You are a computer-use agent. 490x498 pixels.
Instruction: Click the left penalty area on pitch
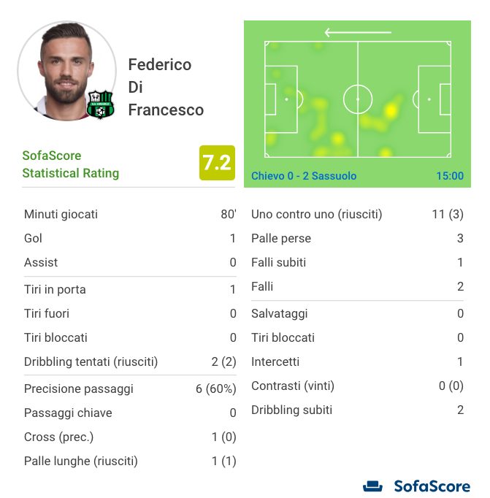coord(280,99)
